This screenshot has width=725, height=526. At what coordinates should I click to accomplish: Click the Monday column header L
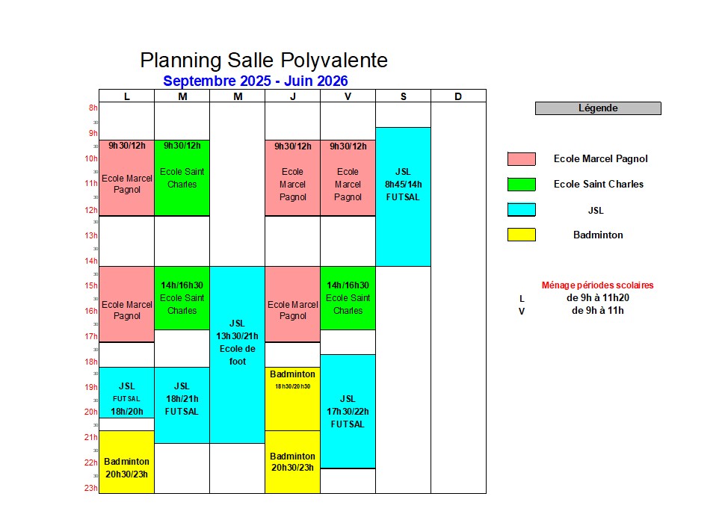tap(126, 96)
